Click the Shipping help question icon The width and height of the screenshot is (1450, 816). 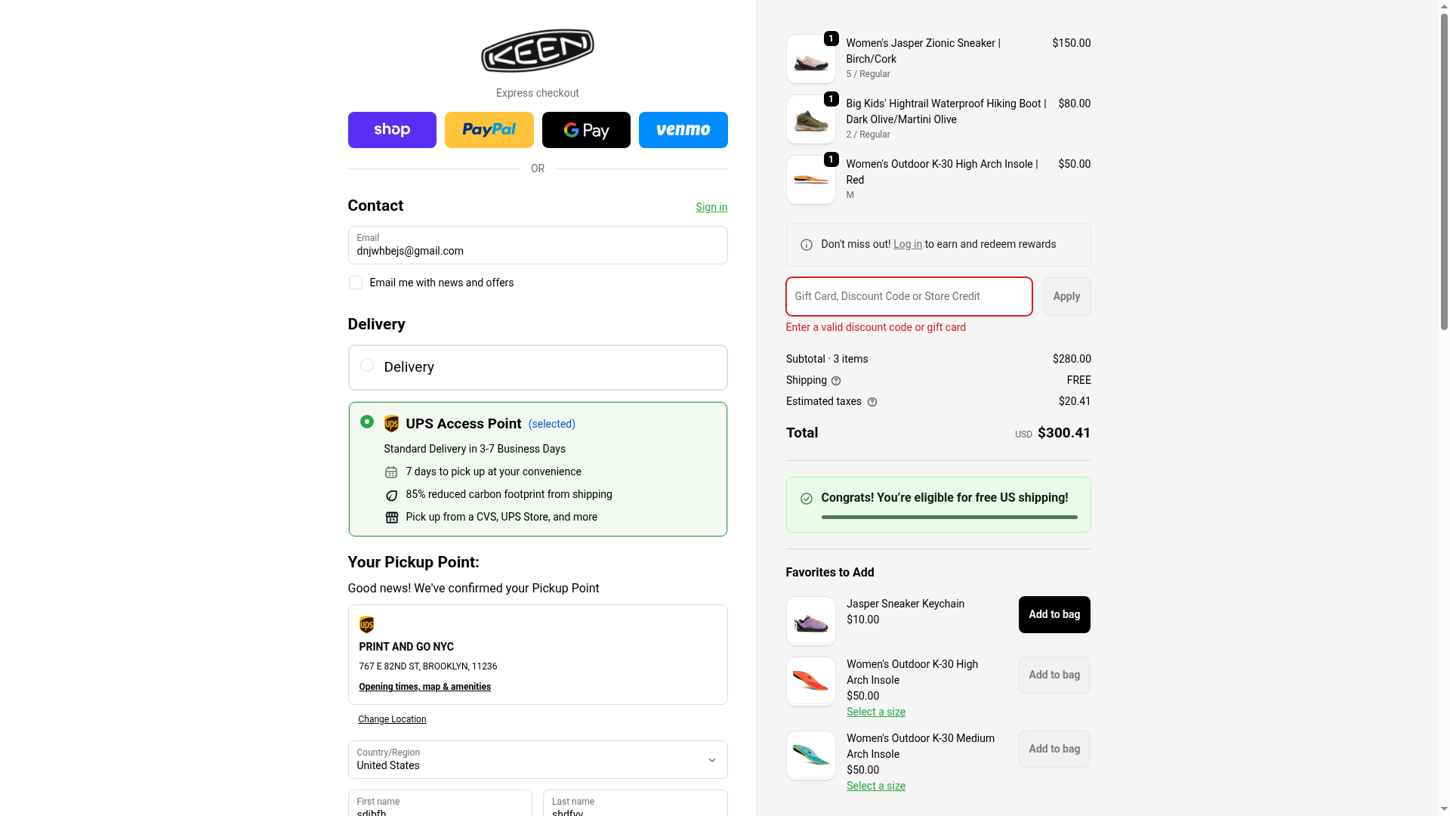[x=836, y=381]
